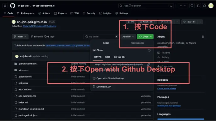Click the green Code button
216x121 pixels.
[x=145, y=37]
